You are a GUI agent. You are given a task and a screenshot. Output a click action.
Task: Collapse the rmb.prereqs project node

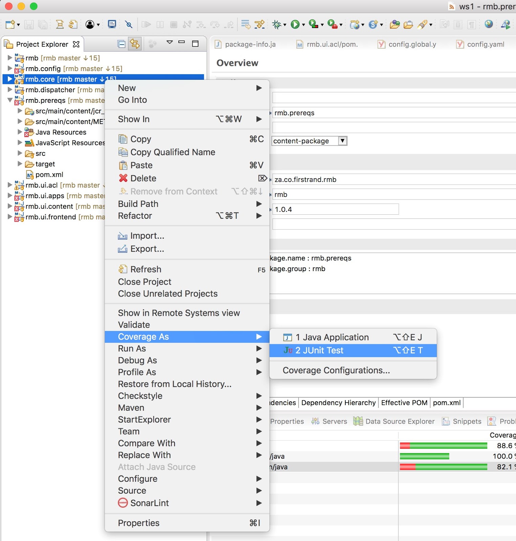point(10,100)
